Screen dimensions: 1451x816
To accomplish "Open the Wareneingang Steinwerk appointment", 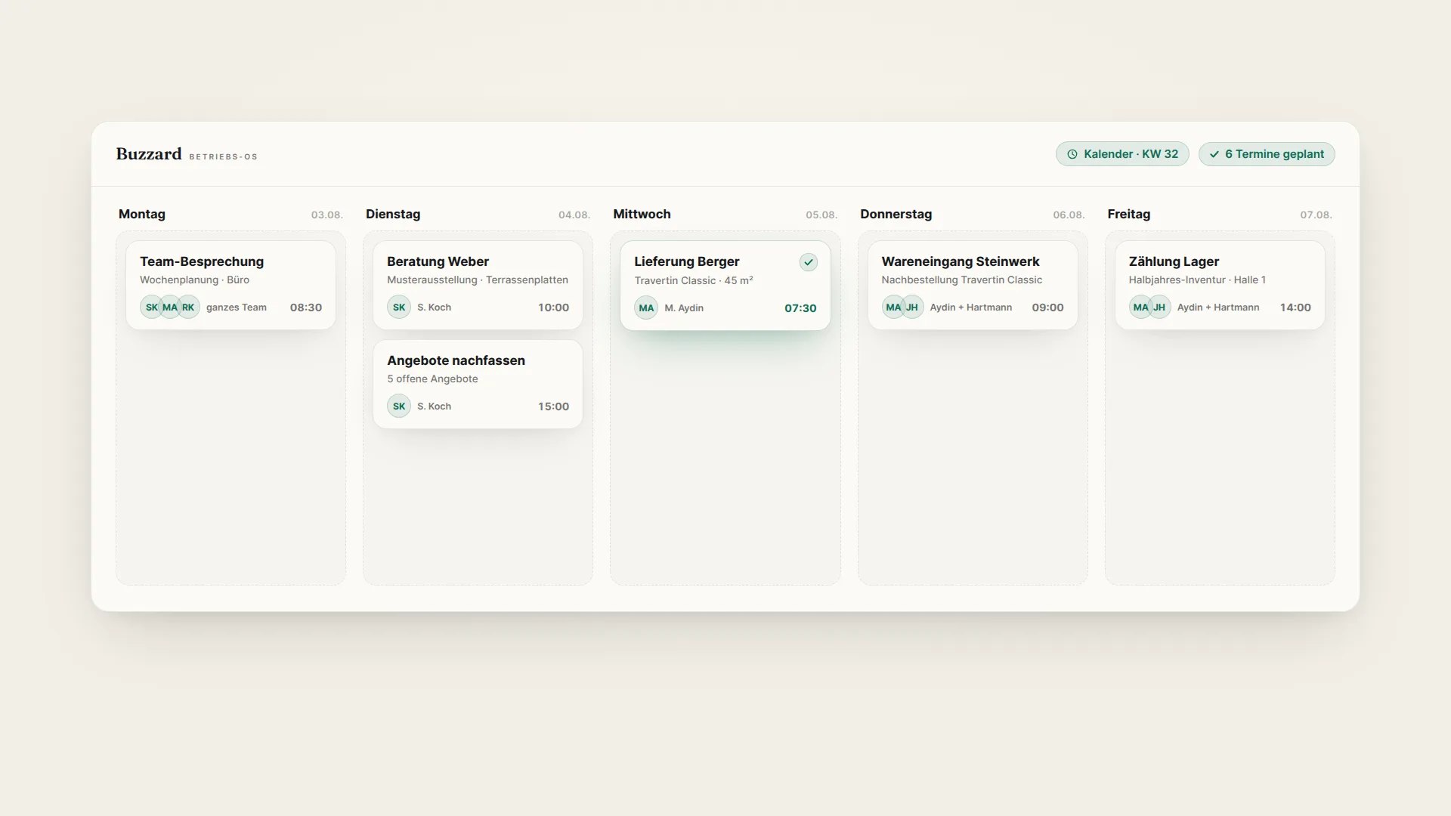I will pyautogui.click(x=973, y=285).
